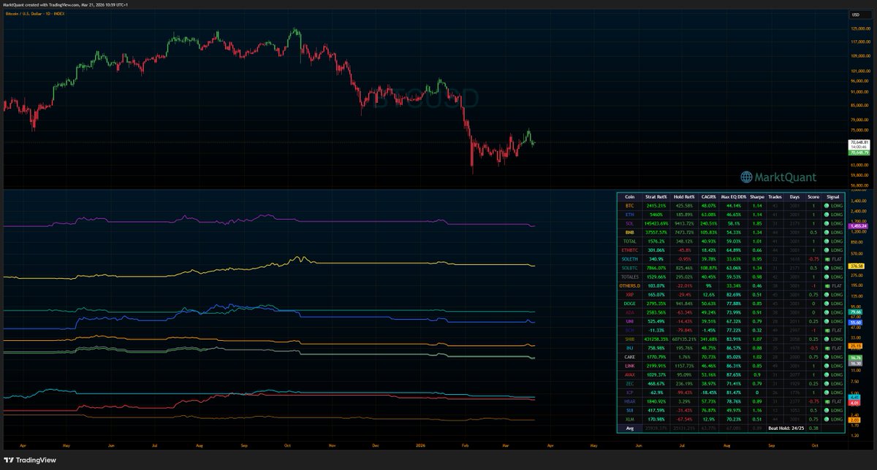The height and width of the screenshot is (470, 877).
Task: Toggle the FLAT signal on the BCH row
Action: click(827, 330)
